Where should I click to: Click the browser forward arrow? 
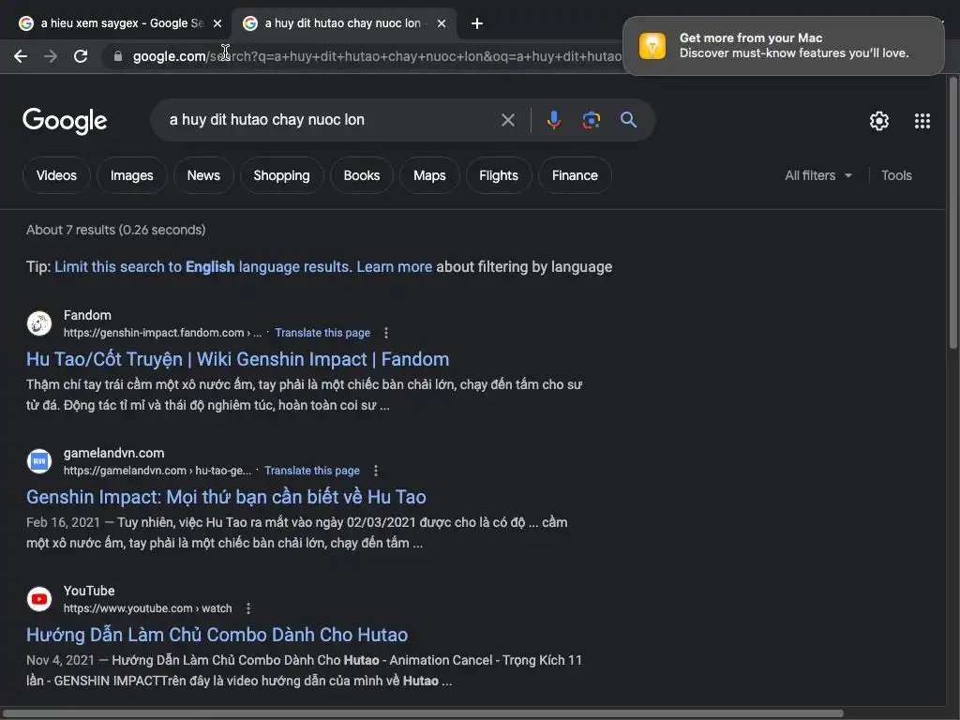click(x=51, y=56)
